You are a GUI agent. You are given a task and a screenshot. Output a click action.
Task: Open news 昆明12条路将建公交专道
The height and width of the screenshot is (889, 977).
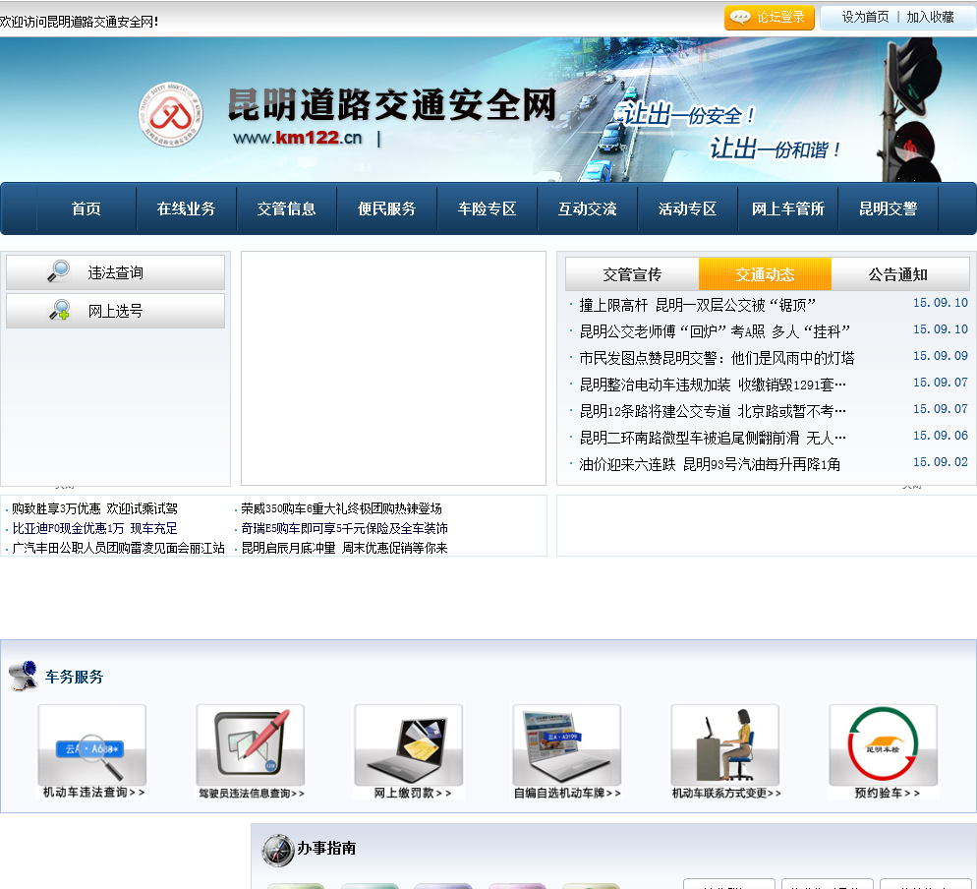(713, 411)
